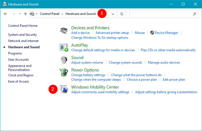Open AutoPlay heading link

click(79, 45)
